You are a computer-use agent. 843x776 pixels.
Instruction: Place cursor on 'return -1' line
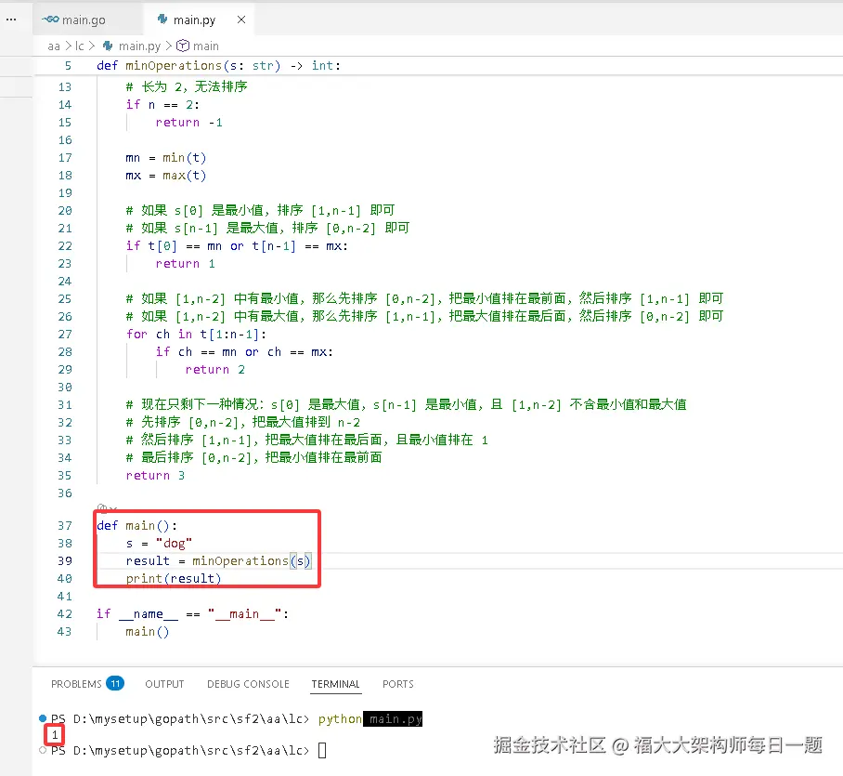188,123
